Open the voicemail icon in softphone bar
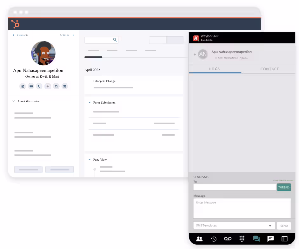Image resolution: width=299 pixels, height=249 pixels. click(x=228, y=239)
